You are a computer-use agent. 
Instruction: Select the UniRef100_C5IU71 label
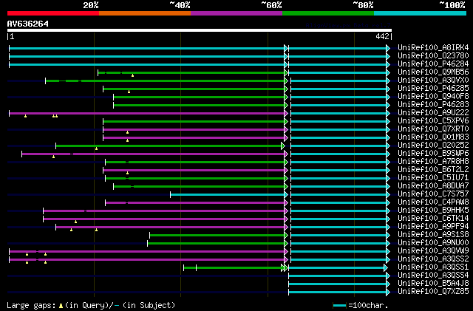click(433, 178)
